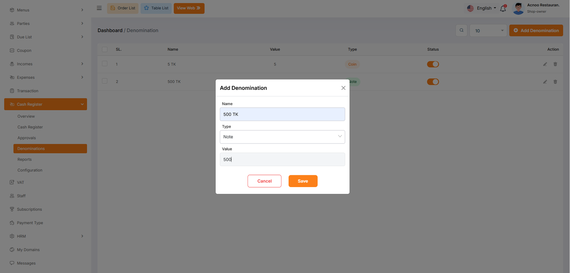Open Reports under Cash Register
570x273 pixels.
(25, 159)
